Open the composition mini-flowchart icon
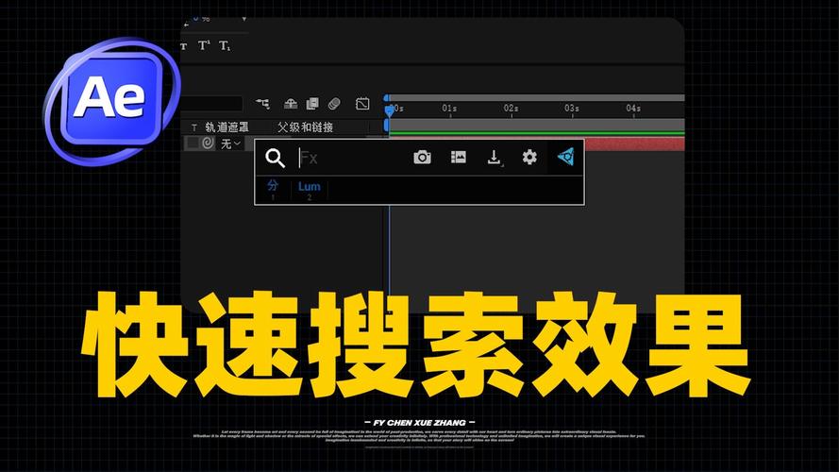Viewport: 839px width, 472px height. tap(262, 103)
